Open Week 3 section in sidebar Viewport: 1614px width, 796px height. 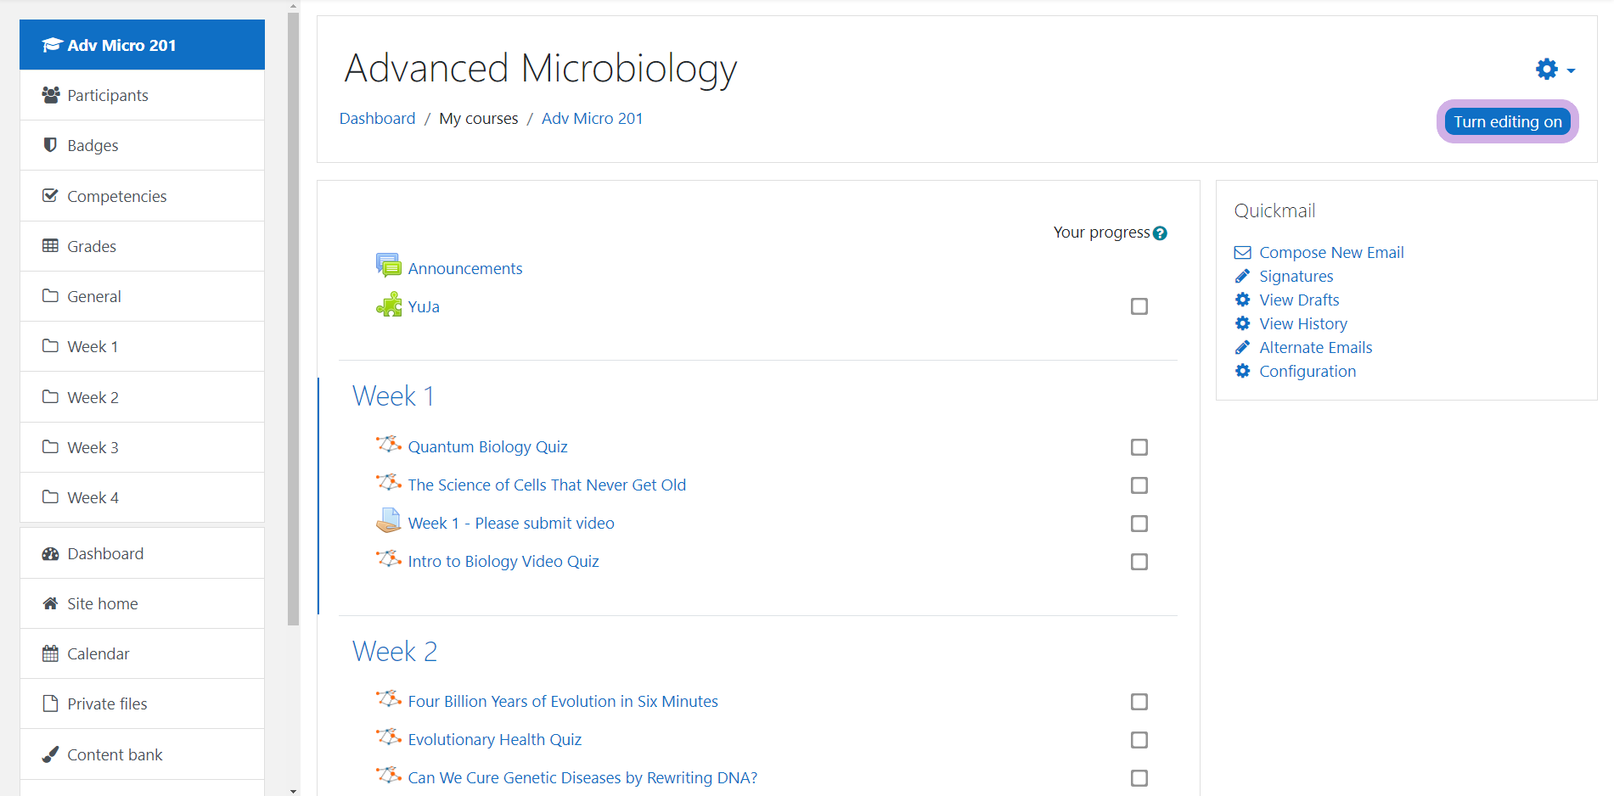click(x=93, y=447)
